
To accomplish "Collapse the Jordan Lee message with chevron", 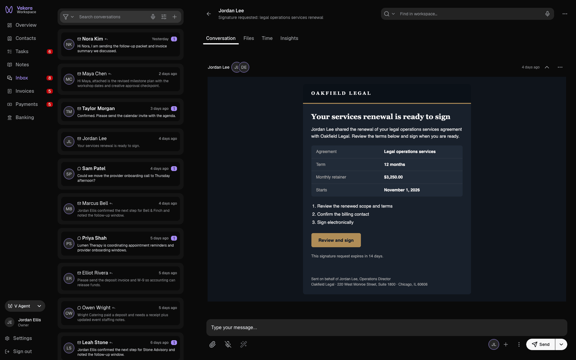I will tap(547, 67).
